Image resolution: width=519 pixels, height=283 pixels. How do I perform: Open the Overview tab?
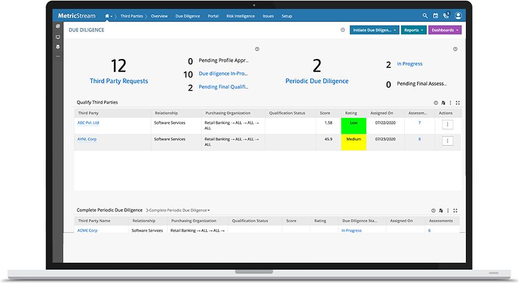coord(159,16)
